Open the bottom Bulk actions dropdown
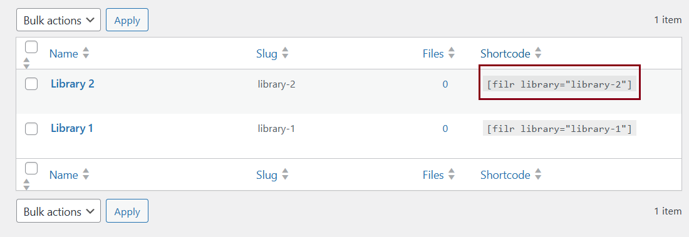The height and width of the screenshot is (237, 689). pyautogui.click(x=58, y=211)
